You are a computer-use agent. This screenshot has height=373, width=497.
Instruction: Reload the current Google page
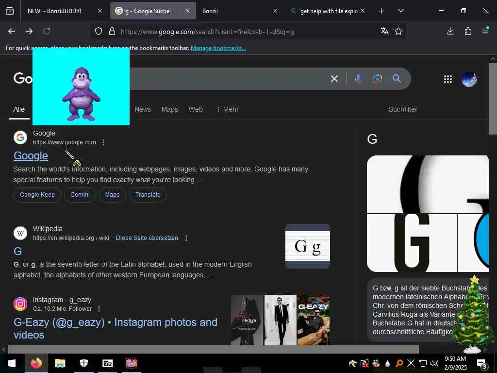(x=47, y=31)
